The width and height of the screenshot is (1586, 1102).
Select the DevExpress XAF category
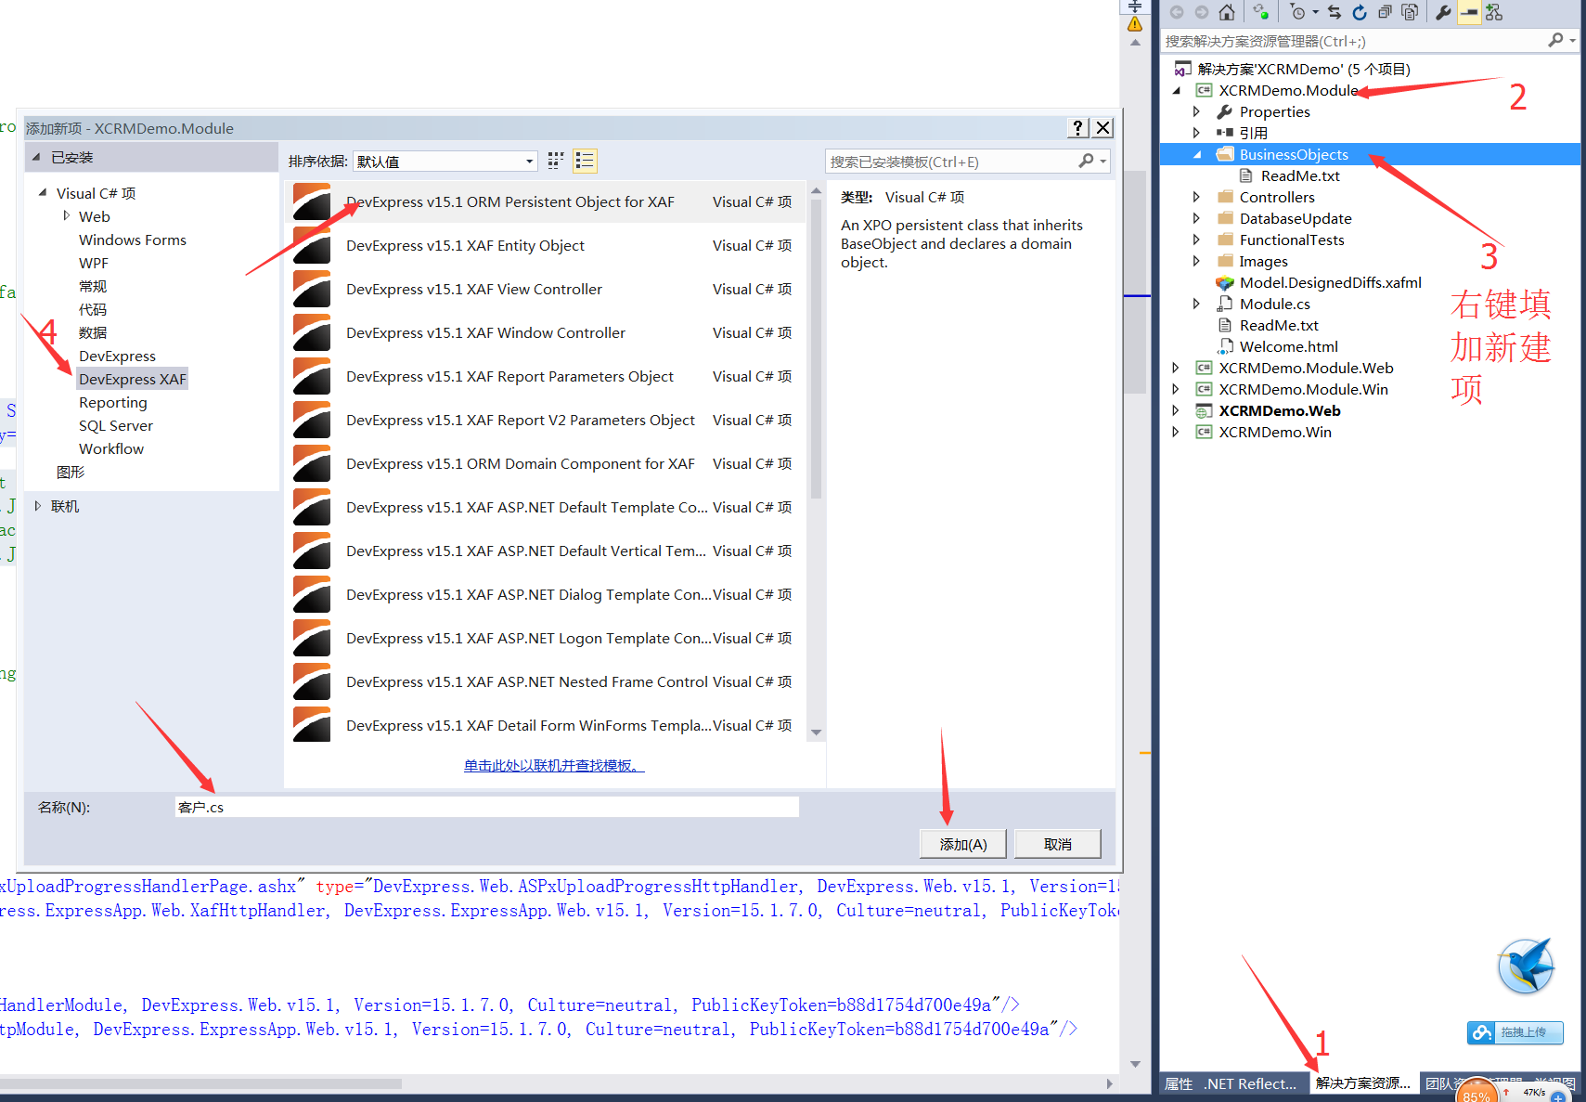tap(133, 379)
